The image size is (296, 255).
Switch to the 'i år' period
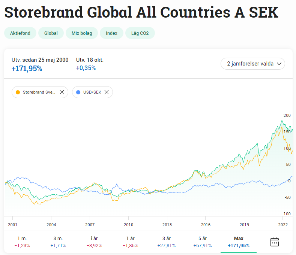(95, 242)
